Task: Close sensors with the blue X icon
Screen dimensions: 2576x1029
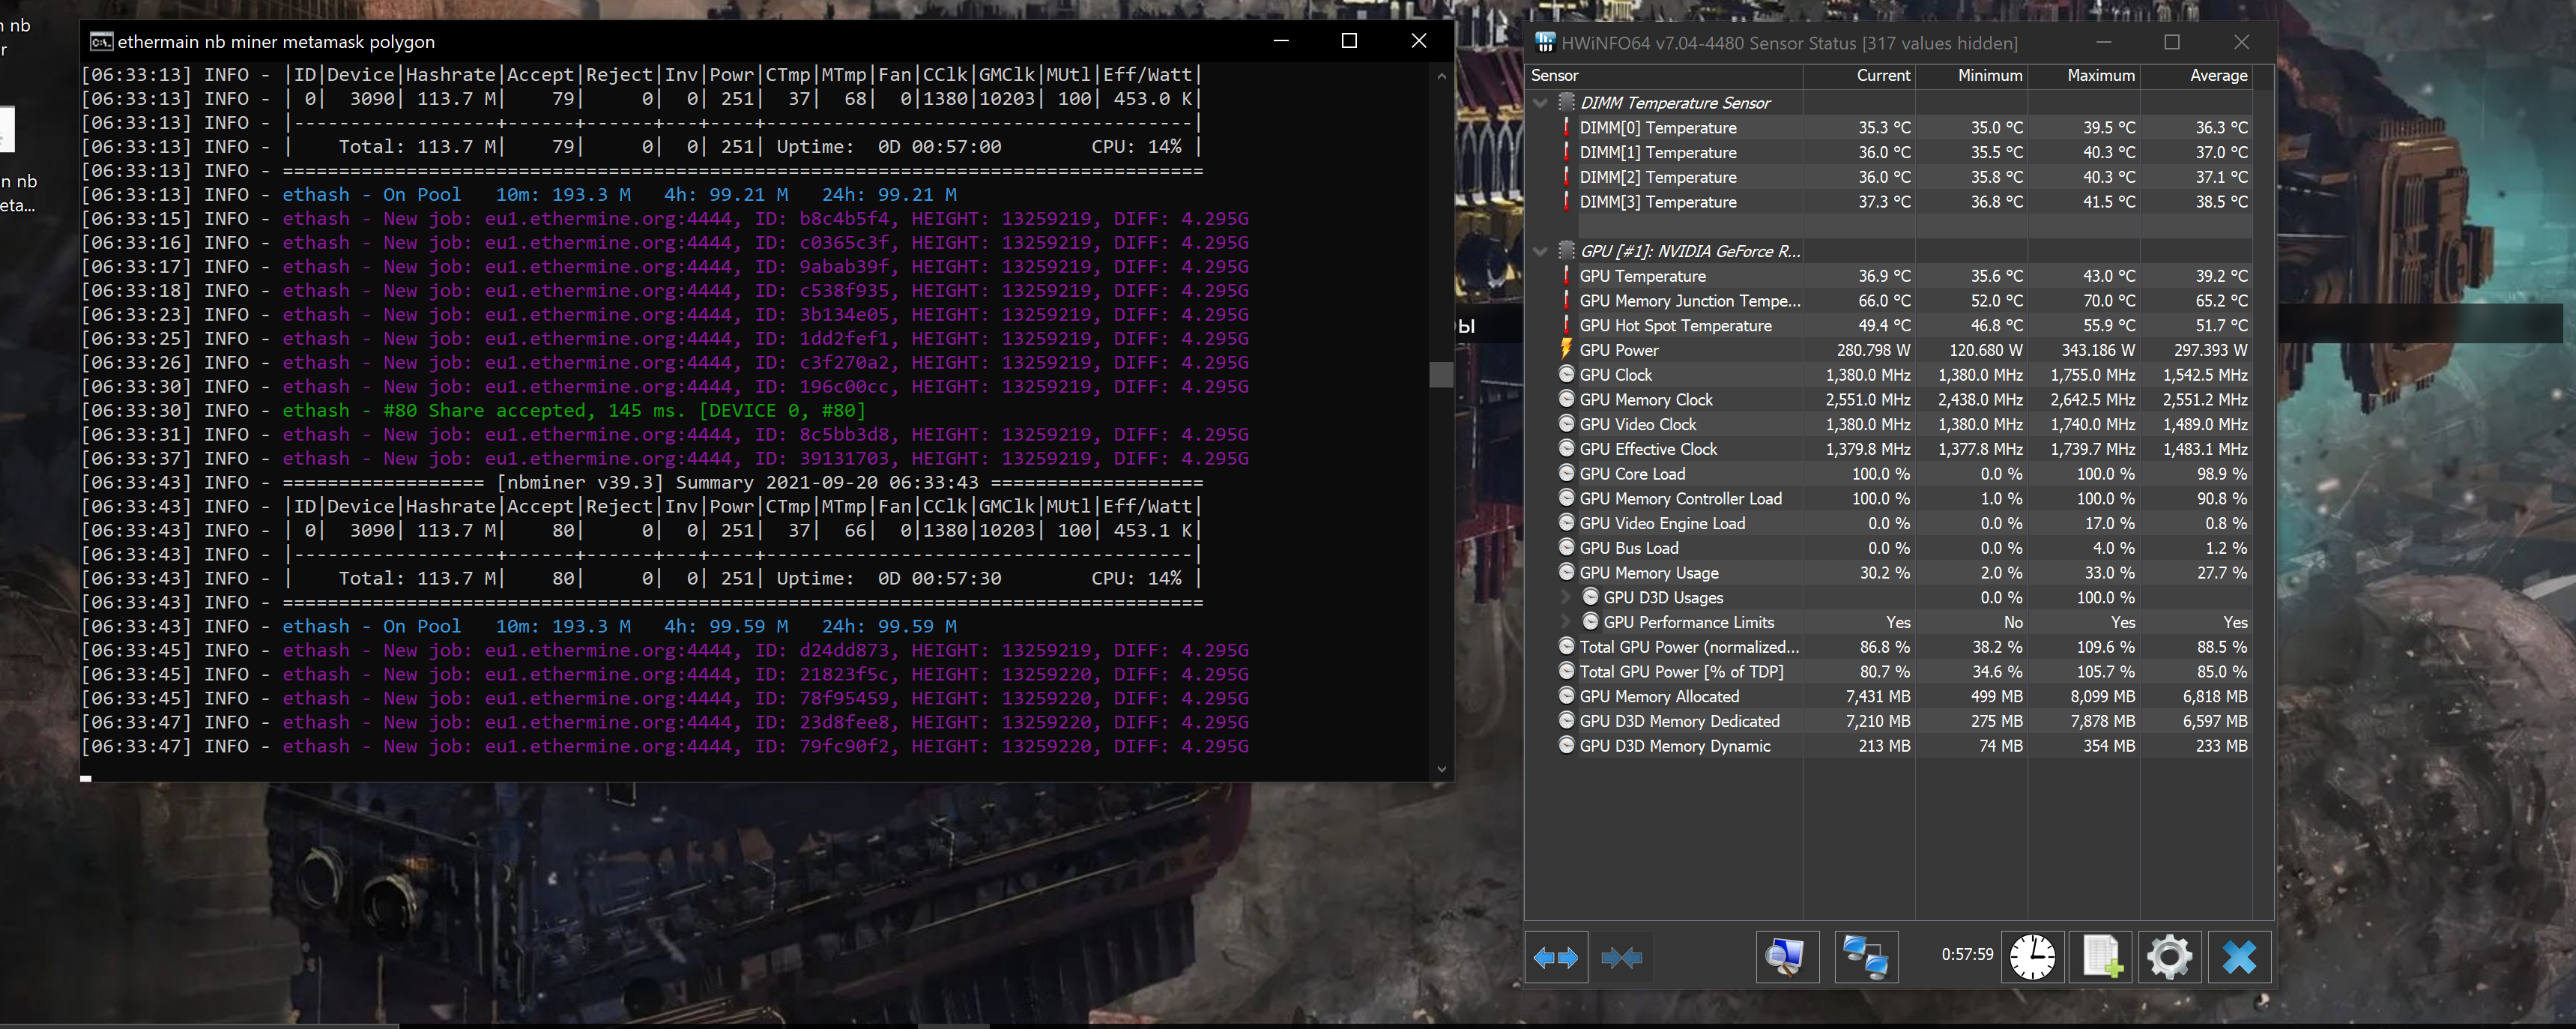Action: (2239, 958)
